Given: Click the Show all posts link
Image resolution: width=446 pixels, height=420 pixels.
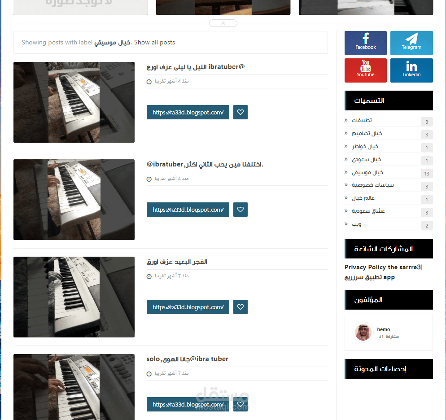Looking at the screenshot, I should point(154,42).
